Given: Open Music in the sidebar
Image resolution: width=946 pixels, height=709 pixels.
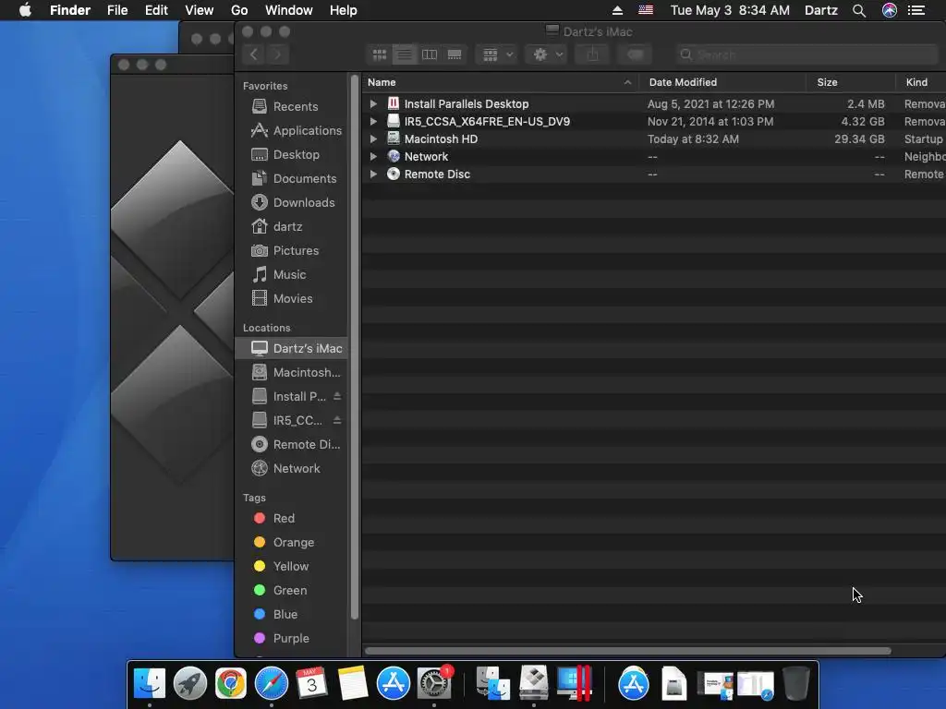Looking at the screenshot, I should [x=291, y=274].
